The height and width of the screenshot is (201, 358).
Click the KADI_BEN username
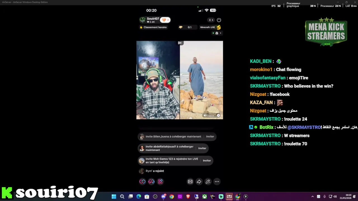261,61
